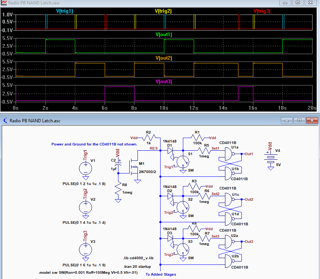
Task: Click the Out1 net label
Action: point(249,154)
